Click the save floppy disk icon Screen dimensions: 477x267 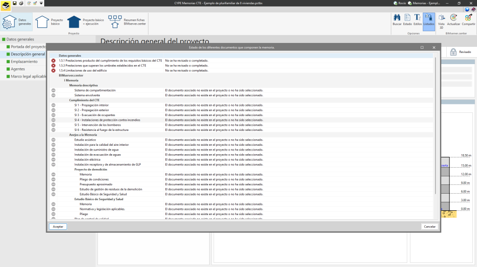(x=14, y=3)
